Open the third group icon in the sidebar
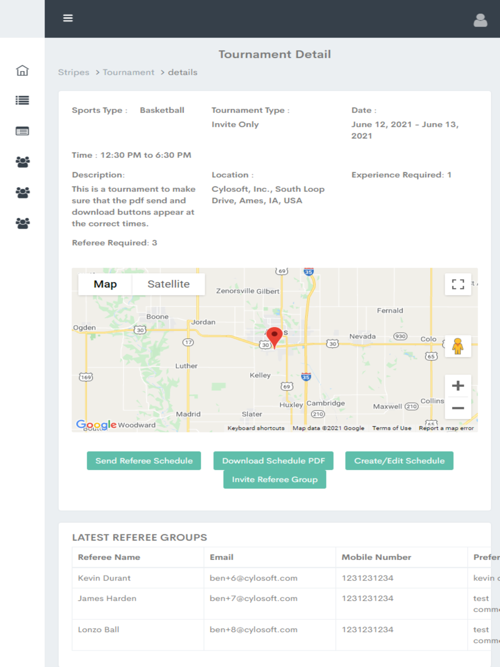Screen dimensions: 500x667 coord(22,223)
